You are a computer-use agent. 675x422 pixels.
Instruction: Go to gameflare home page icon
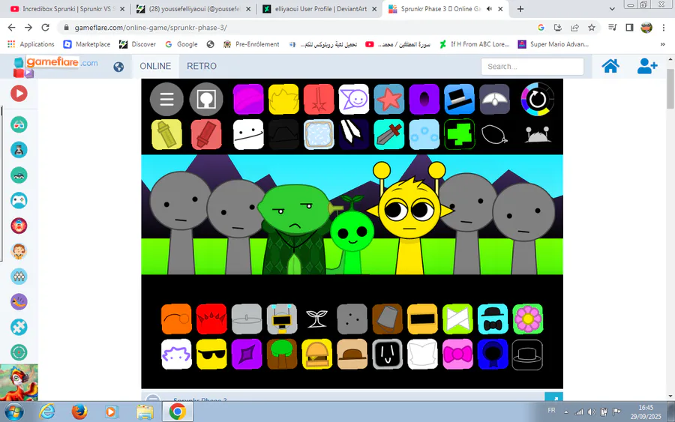tap(610, 66)
